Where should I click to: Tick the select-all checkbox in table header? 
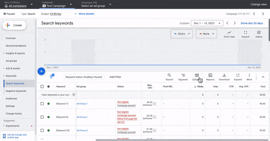pyautogui.click(x=42, y=87)
